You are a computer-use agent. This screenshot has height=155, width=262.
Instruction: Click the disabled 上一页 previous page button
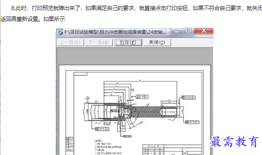click(70, 43)
